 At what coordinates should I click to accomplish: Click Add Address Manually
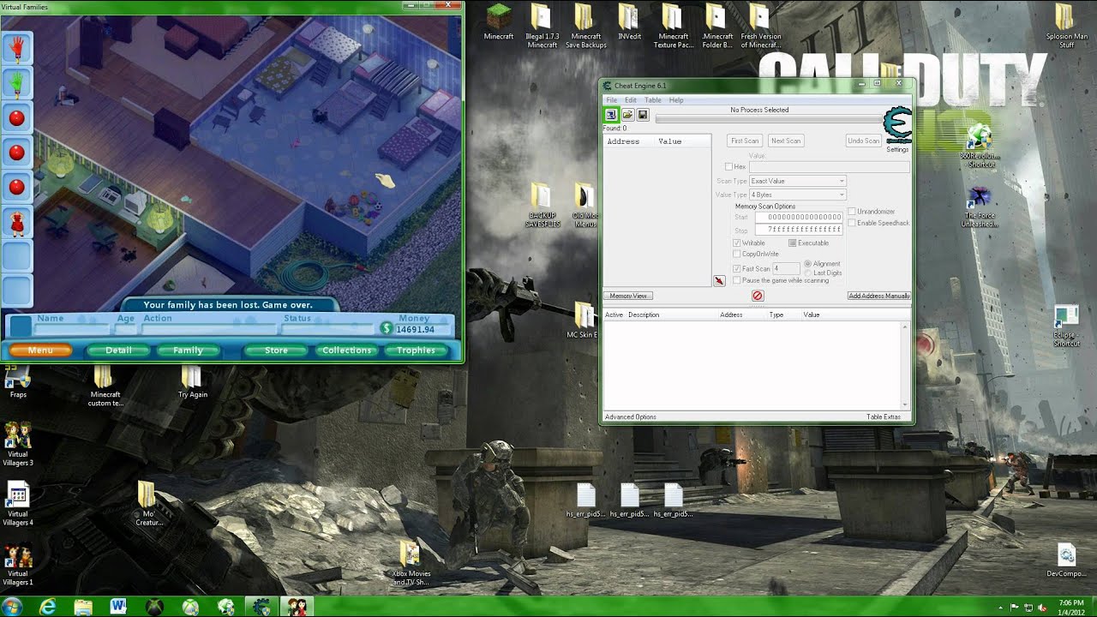tap(878, 296)
